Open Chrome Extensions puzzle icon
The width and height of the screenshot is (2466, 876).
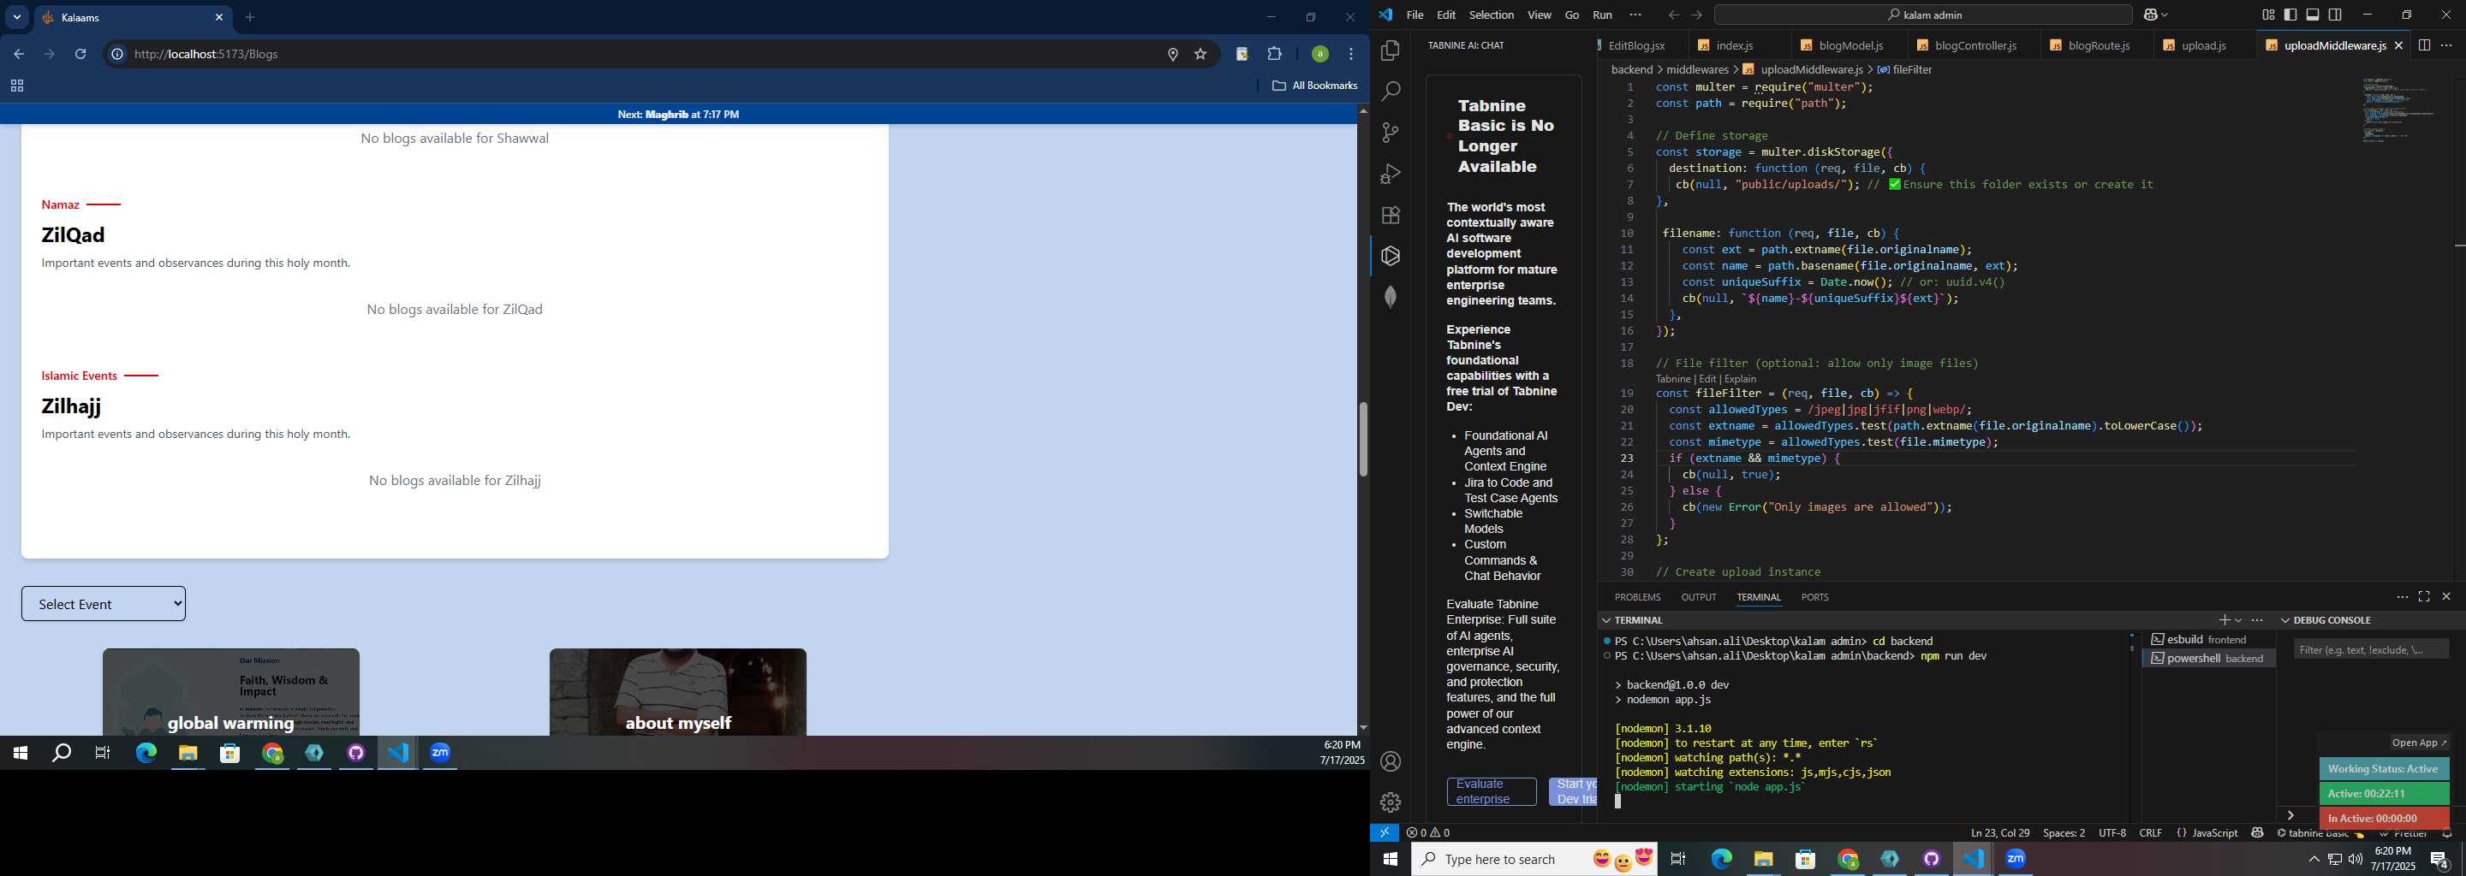tap(1274, 55)
